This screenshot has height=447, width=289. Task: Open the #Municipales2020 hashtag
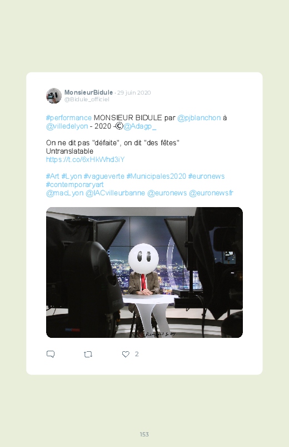coord(156,176)
